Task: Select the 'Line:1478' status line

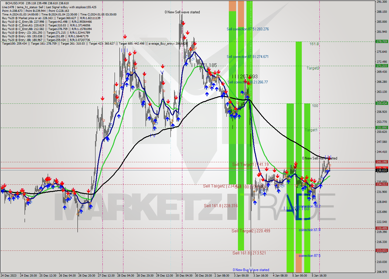Action: [49, 7]
